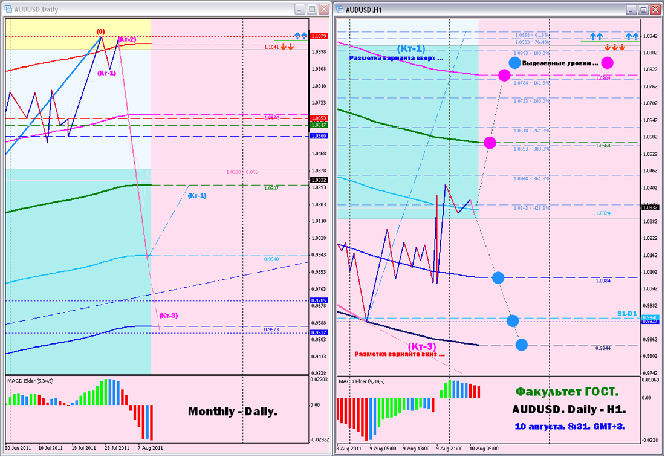Click the 1.0804 magenta level label
The width and height of the screenshot is (665, 457).
pos(603,79)
